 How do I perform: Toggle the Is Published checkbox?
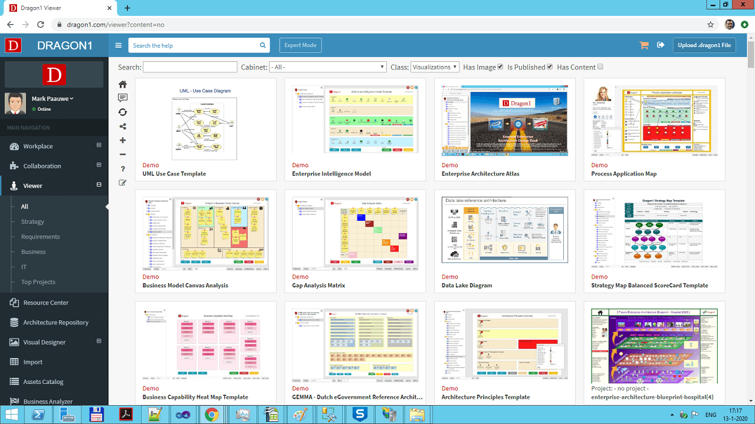[x=550, y=67]
